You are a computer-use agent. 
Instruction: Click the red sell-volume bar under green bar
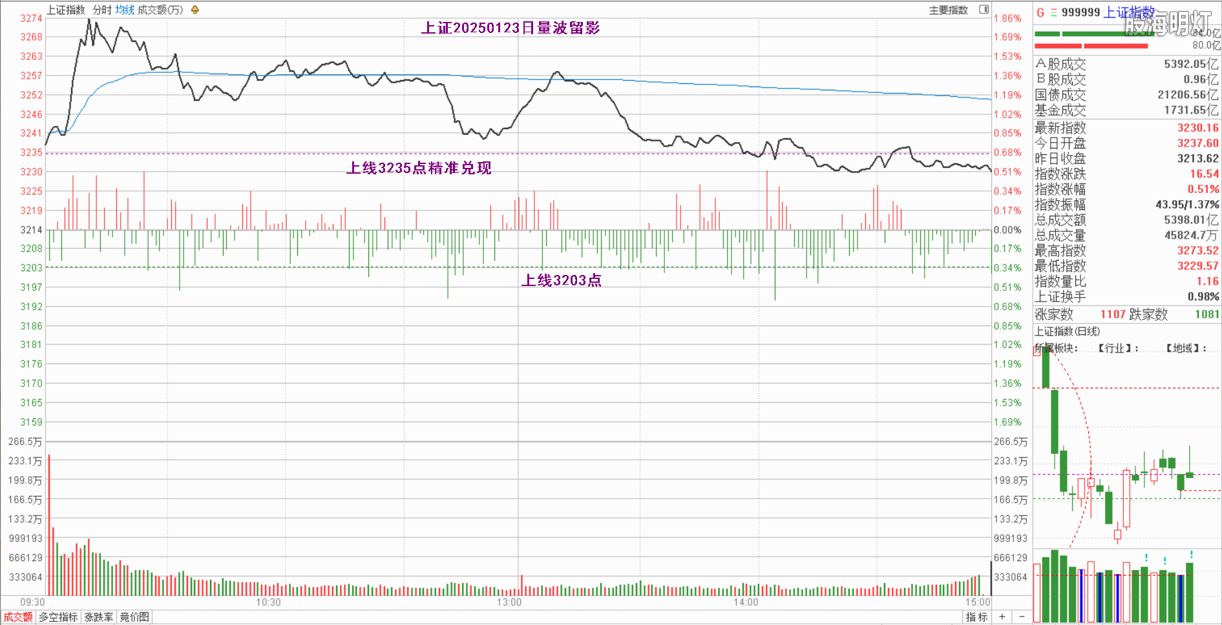[1091, 46]
